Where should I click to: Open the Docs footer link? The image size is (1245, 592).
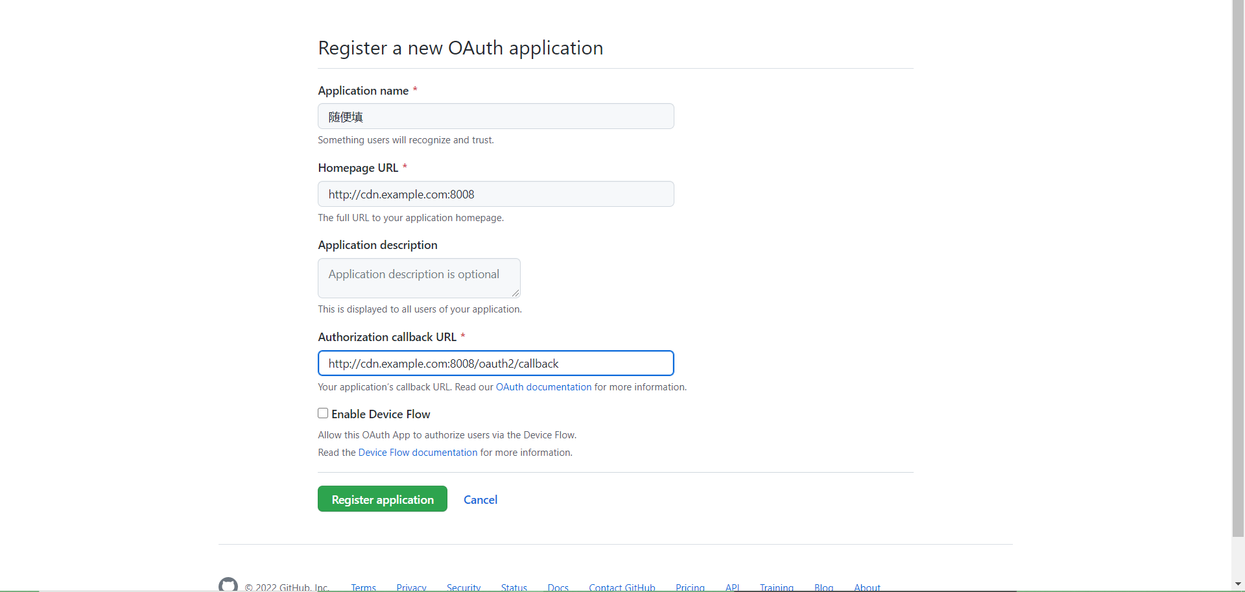coord(558,587)
